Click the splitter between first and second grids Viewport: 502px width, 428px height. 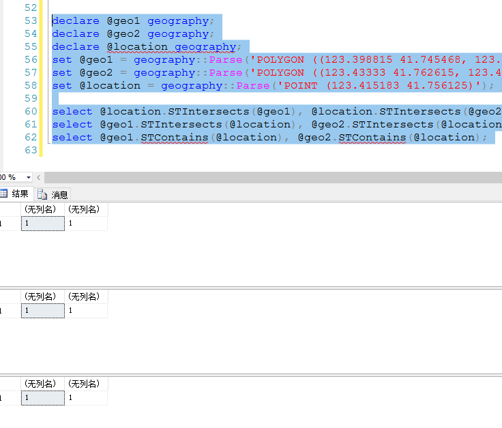(x=251, y=288)
